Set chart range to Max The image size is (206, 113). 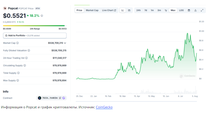(x=173, y=10)
